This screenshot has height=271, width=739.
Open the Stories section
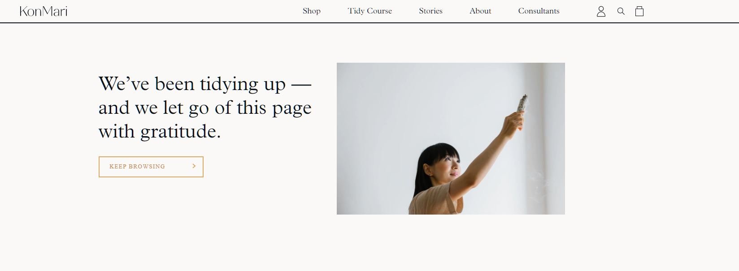pyautogui.click(x=430, y=11)
